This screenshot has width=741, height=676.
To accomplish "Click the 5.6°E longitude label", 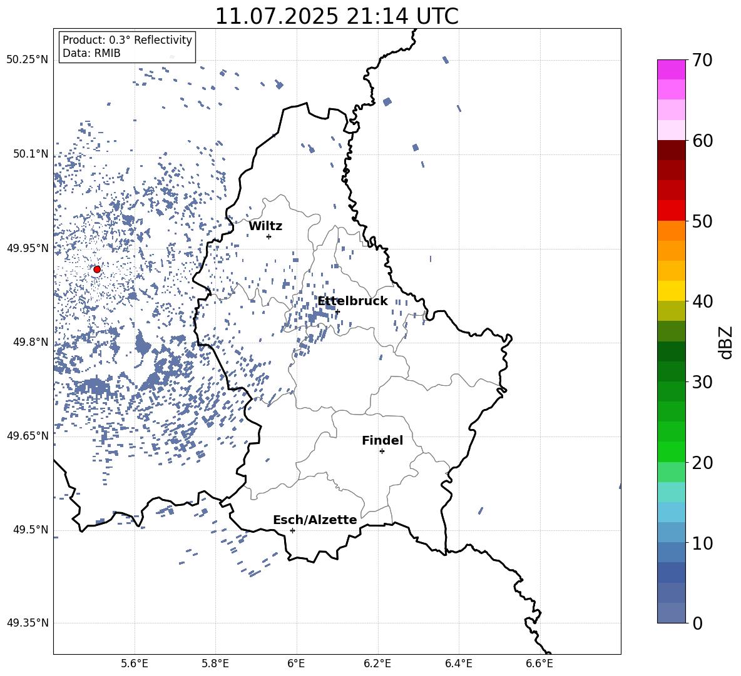I will [135, 663].
